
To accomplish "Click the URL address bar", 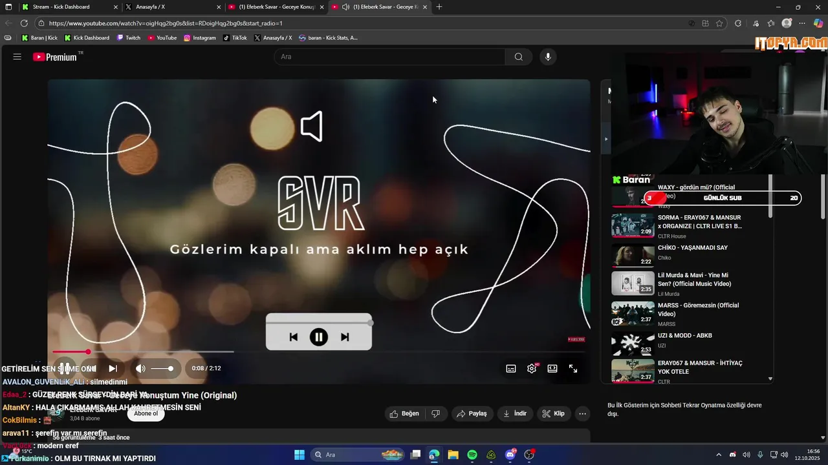I will 362,23.
